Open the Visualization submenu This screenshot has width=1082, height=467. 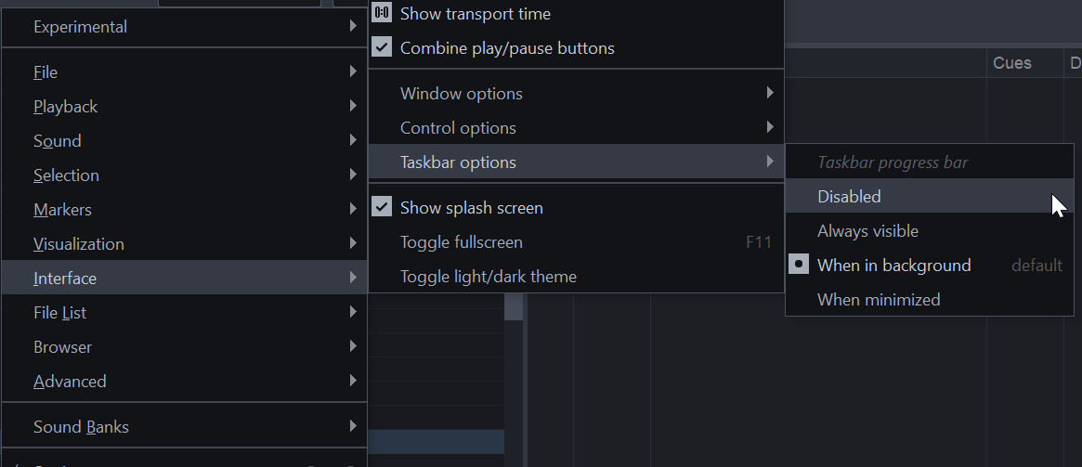tap(79, 244)
